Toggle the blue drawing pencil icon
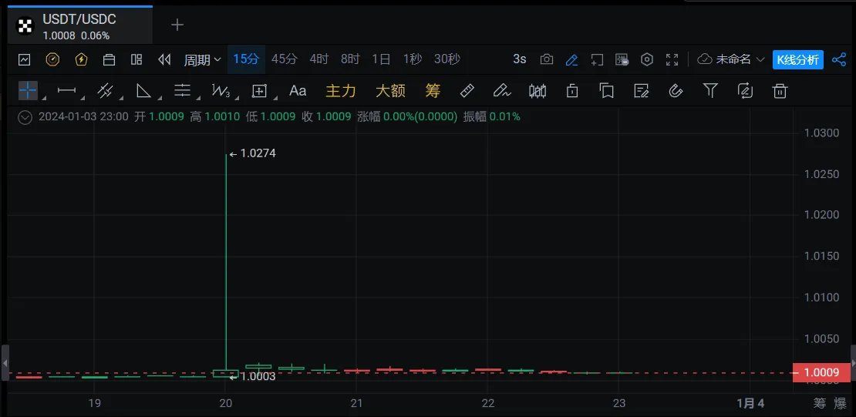Screen dimensions: 856x417 pos(571,59)
